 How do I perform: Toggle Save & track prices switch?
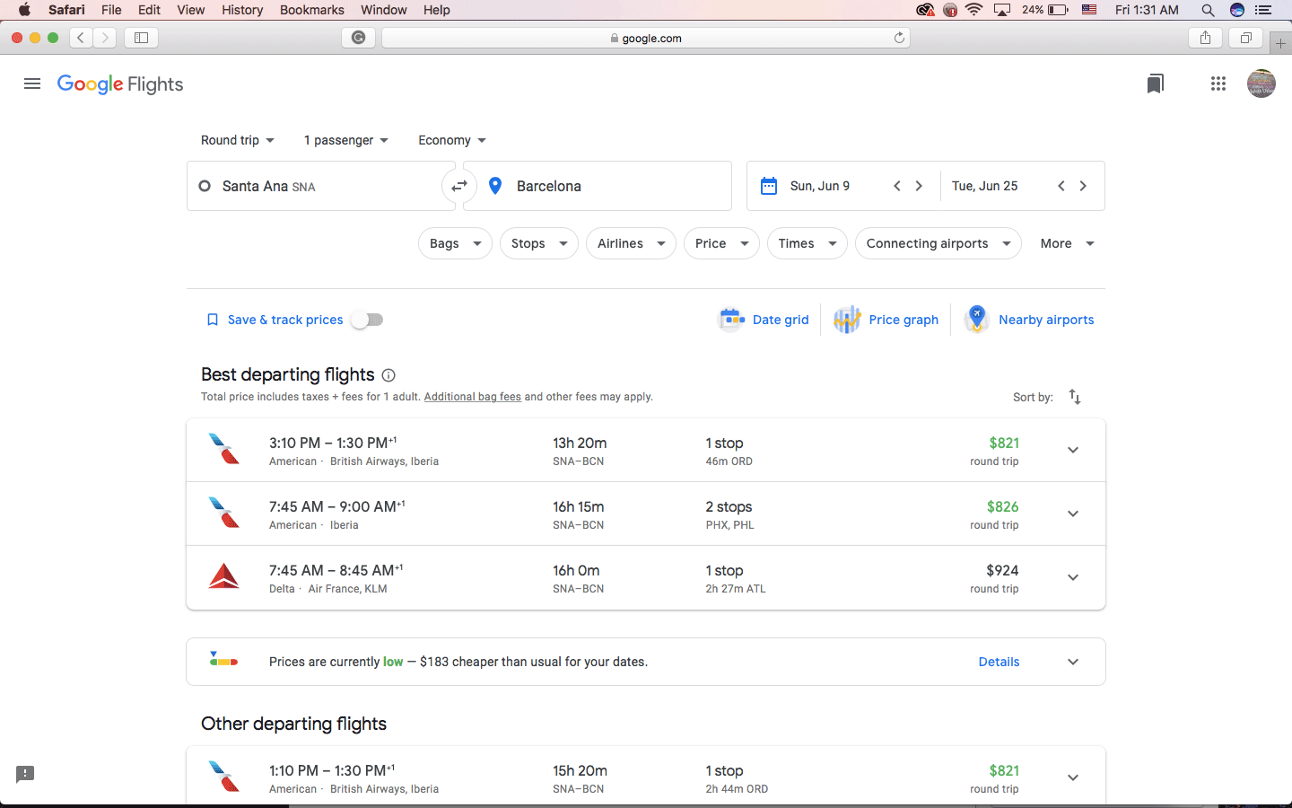coord(368,320)
